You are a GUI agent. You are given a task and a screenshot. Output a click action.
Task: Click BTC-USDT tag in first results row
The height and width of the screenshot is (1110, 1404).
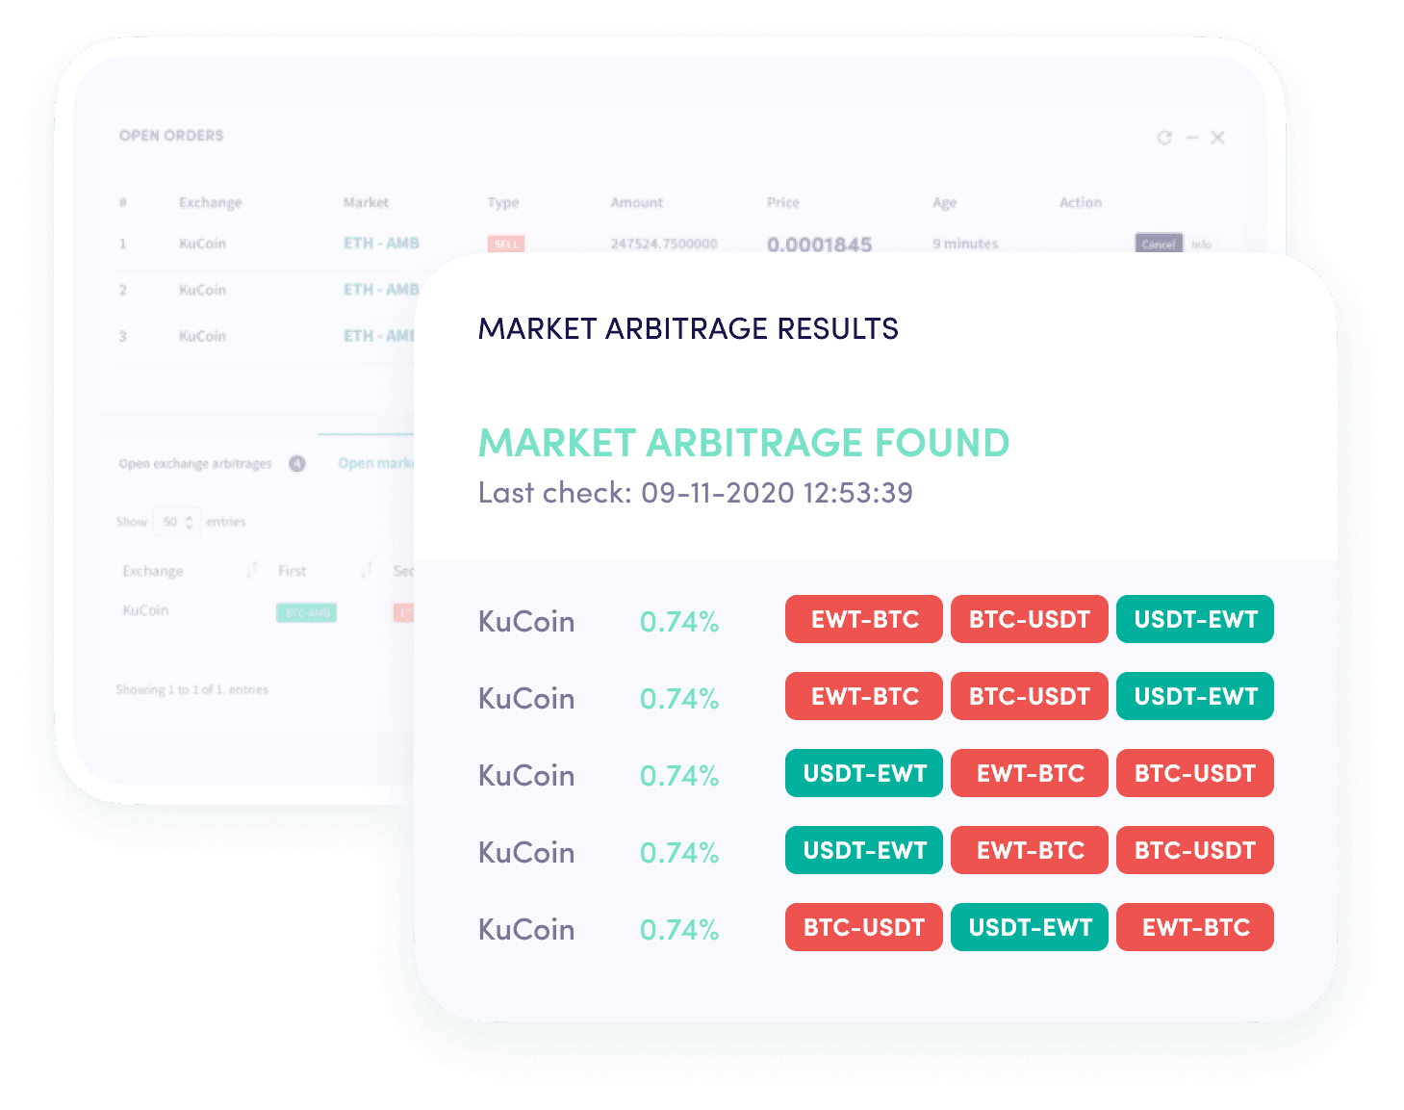[1030, 619]
